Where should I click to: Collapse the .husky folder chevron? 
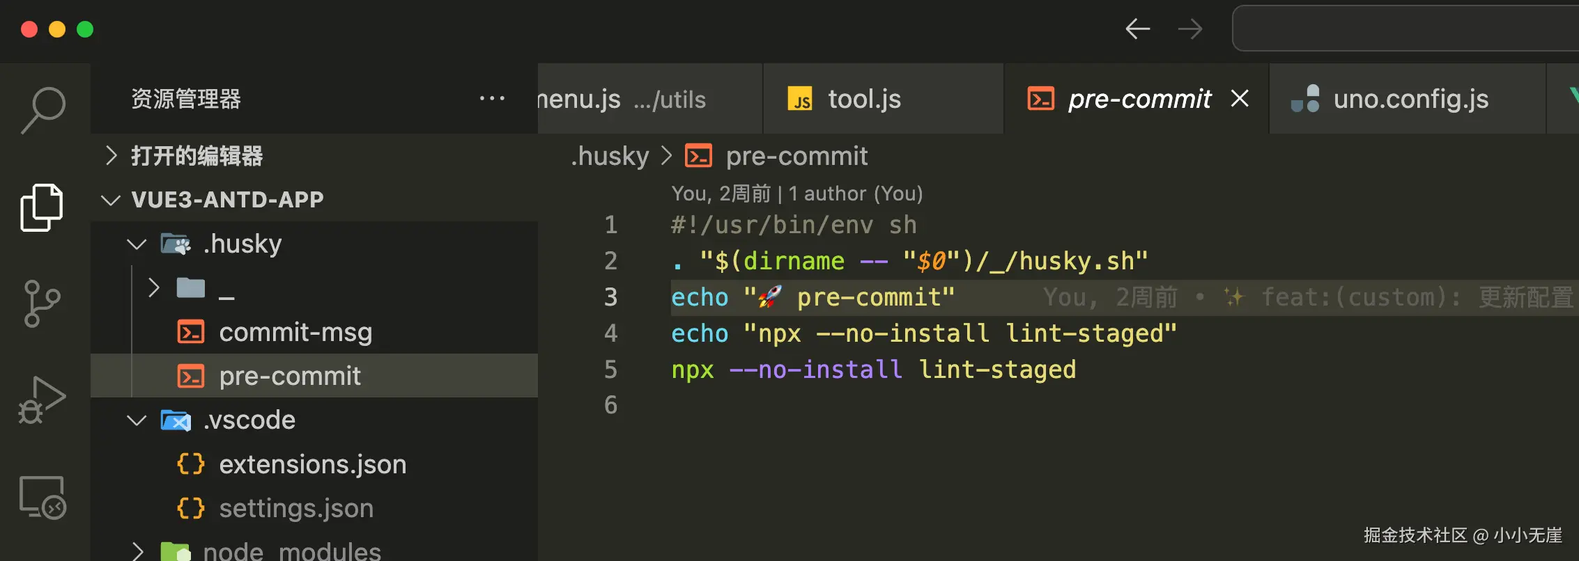(x=137, y=244)
